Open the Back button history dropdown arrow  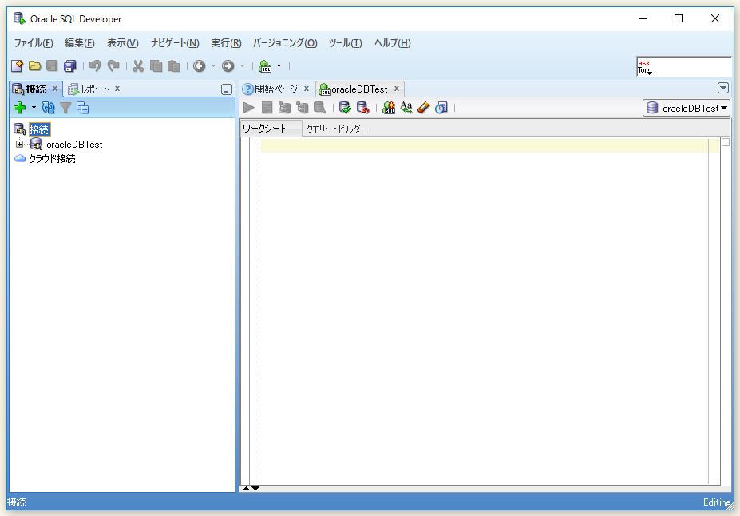coord(213,66)
